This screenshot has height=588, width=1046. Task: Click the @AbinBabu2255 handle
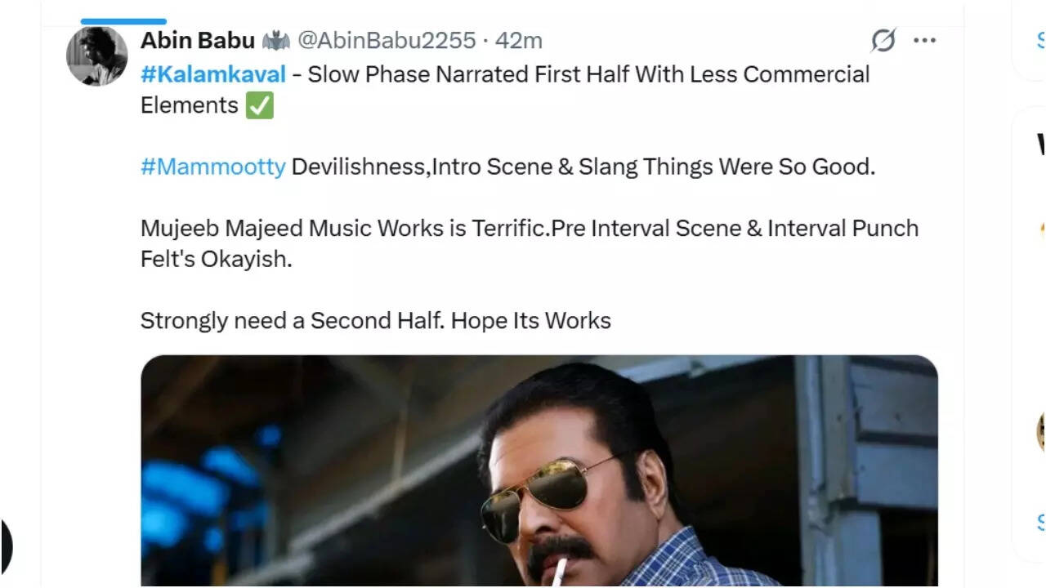pyautogui.click(x=386, y=40)
